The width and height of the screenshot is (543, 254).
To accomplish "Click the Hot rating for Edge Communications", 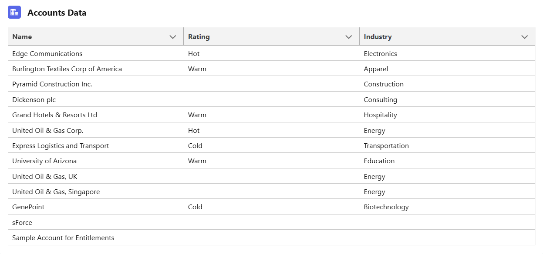I will tap(194, 54).
